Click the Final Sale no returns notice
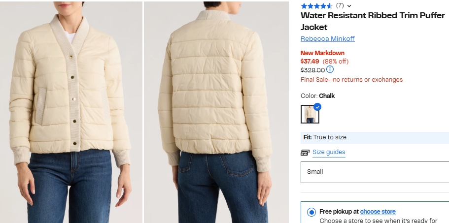Screen dimensions: 449x223 (351, 80)
